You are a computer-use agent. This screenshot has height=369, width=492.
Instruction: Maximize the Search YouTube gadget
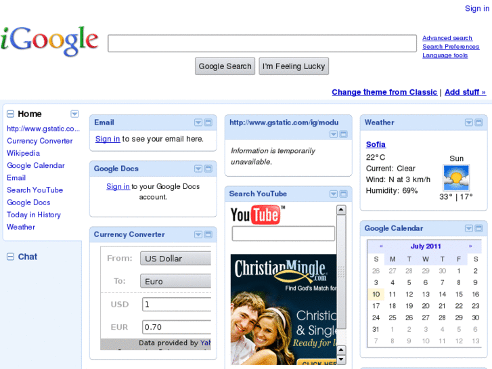tap(344, 194)
